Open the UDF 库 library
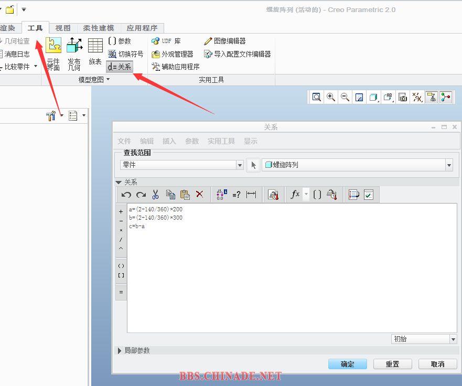 coord(166,41)
